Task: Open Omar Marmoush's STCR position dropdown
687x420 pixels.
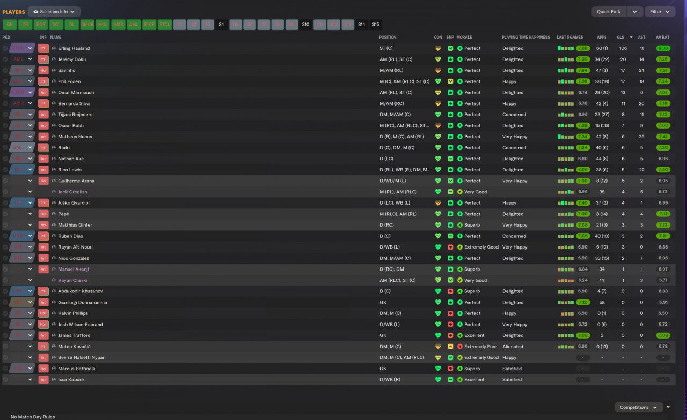Action: 23,93
